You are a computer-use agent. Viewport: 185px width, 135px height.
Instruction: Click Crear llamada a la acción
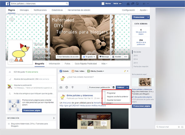(68, 57)
